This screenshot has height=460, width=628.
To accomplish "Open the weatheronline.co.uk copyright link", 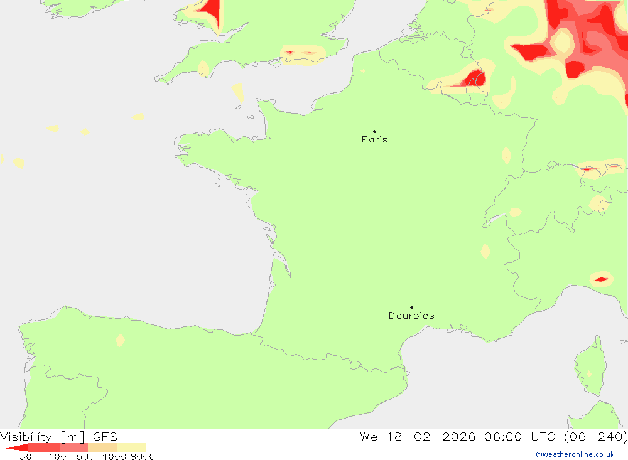I will coord(575,454).
